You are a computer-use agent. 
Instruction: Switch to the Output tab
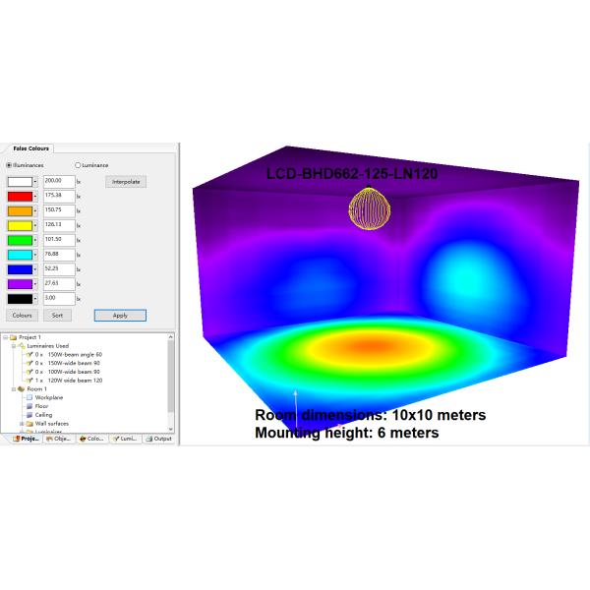click(x=159, y=439)
